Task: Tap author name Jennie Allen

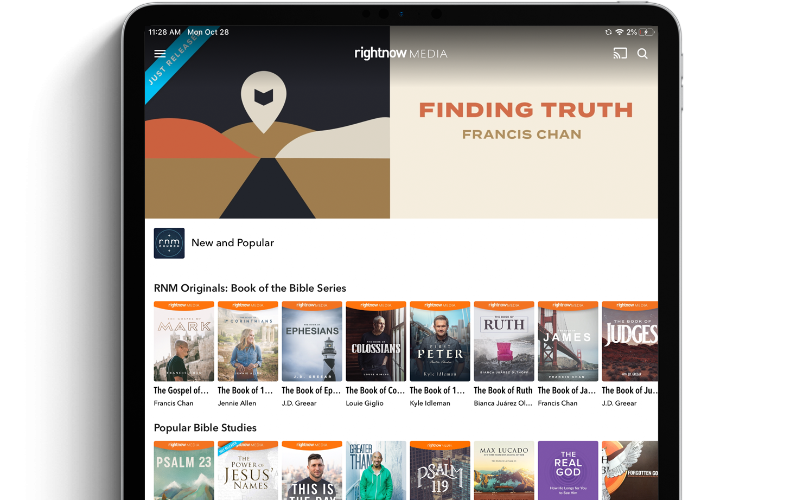Action: coord(237,403)
